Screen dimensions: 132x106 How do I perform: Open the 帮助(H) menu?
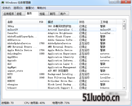tap(41, 8)
